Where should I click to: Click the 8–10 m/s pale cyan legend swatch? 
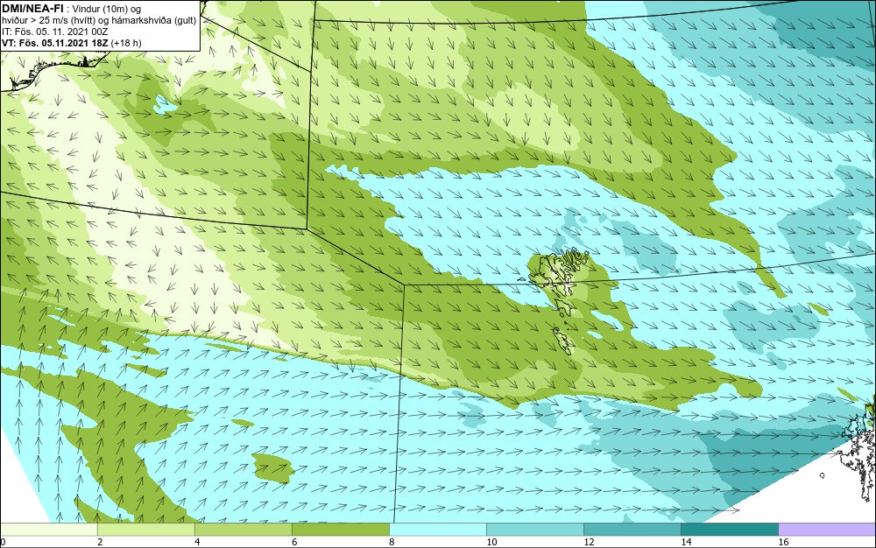(x=437, y=530)
